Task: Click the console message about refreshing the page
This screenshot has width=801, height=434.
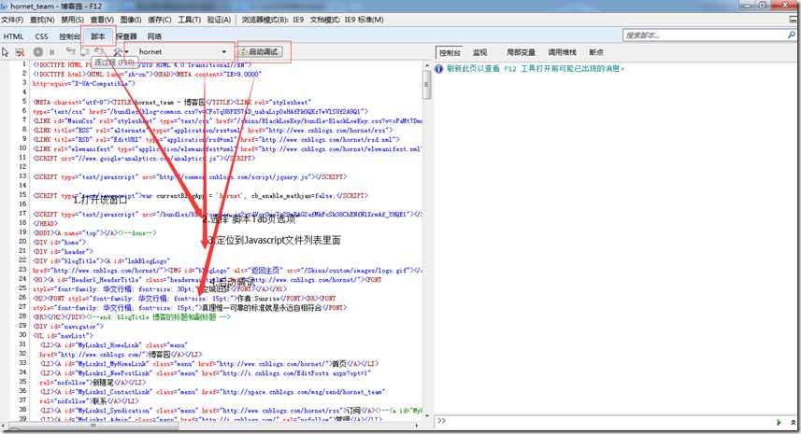Action: coord(536,68)
